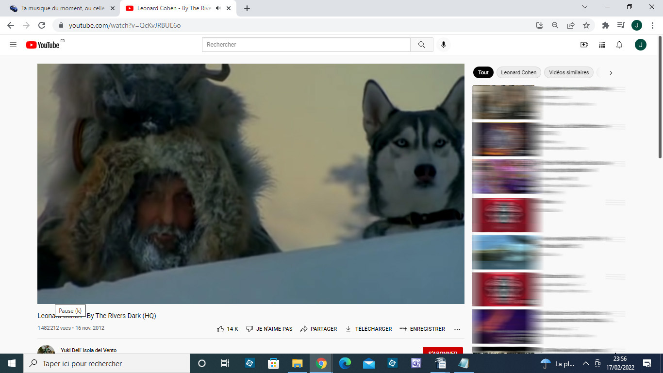Image resolution: width=663 pixels, height=373 pixels.
Task: Click the JE N'AIME PAS dislike button
Action: click(x=269, y=329)
